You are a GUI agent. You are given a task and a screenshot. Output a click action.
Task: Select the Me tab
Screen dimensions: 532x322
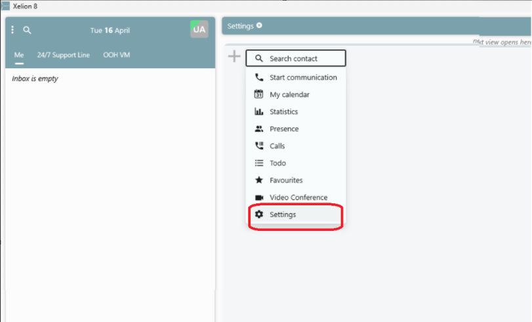pyautogui.click(x=19, y=55)
